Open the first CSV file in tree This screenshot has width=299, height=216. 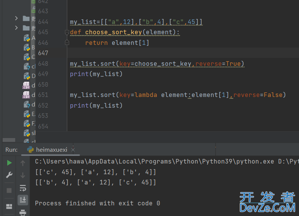tap(29, 85)
